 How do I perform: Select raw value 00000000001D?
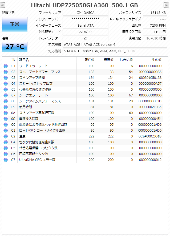click(150, 101)
